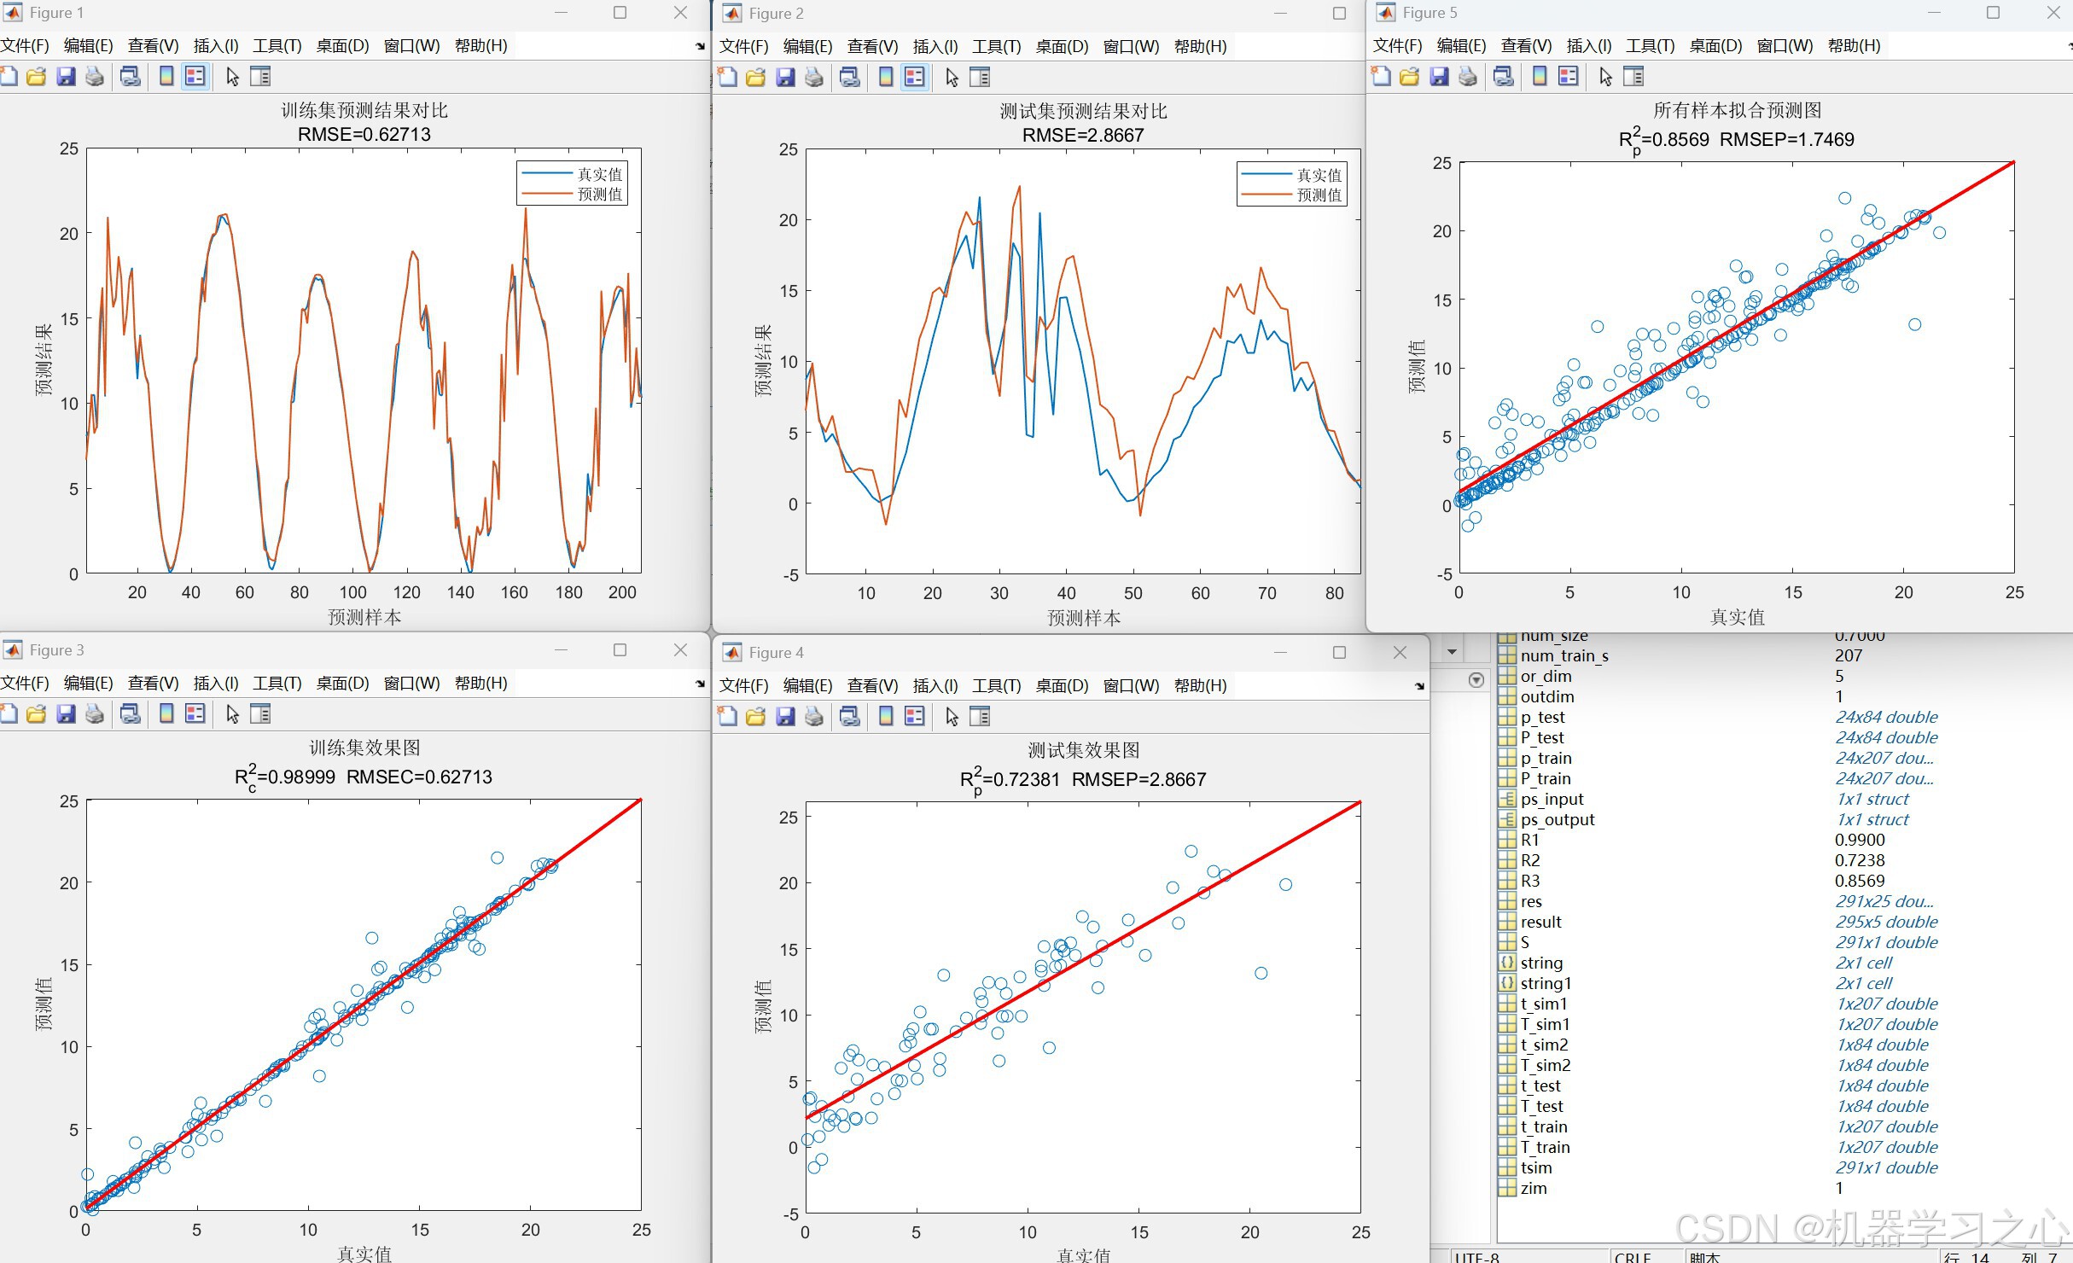Click 24x84 double value of p_test

(1886, 718)
